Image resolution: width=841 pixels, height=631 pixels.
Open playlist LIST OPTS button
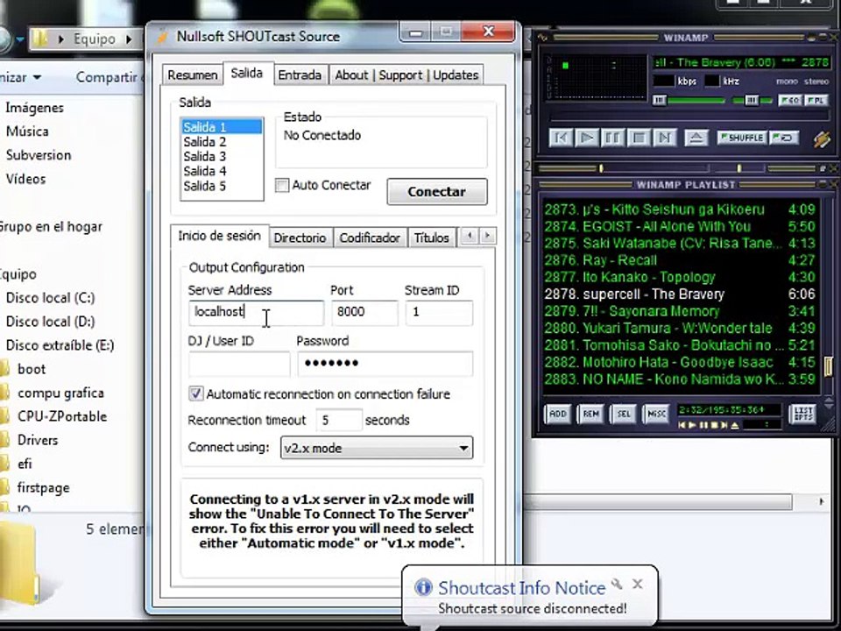[803, 414]
